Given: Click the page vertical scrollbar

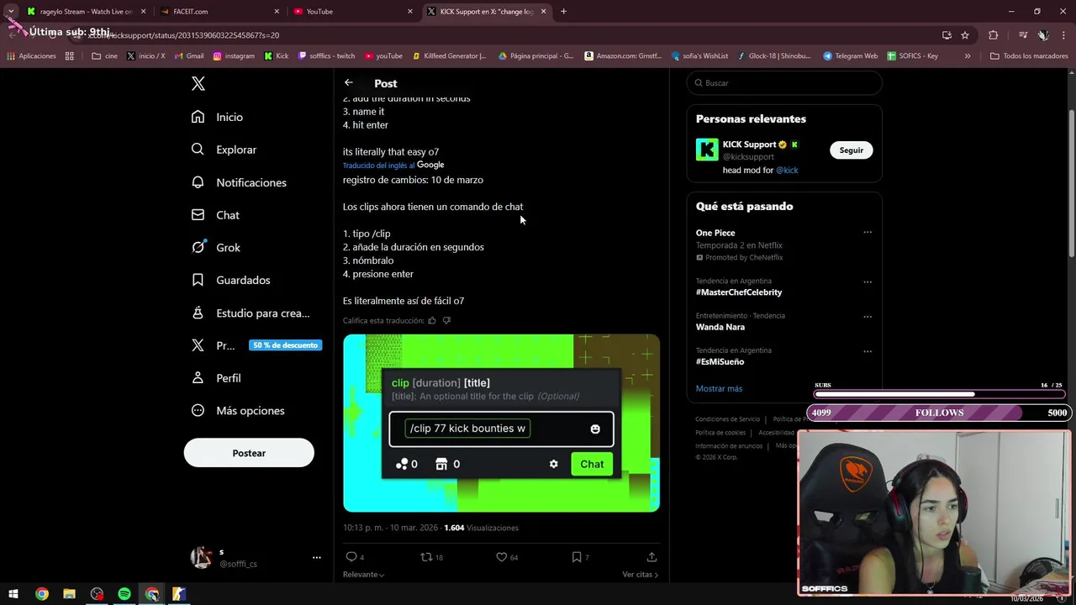Looking at the screenshot, I should (x=1071, y=185).
